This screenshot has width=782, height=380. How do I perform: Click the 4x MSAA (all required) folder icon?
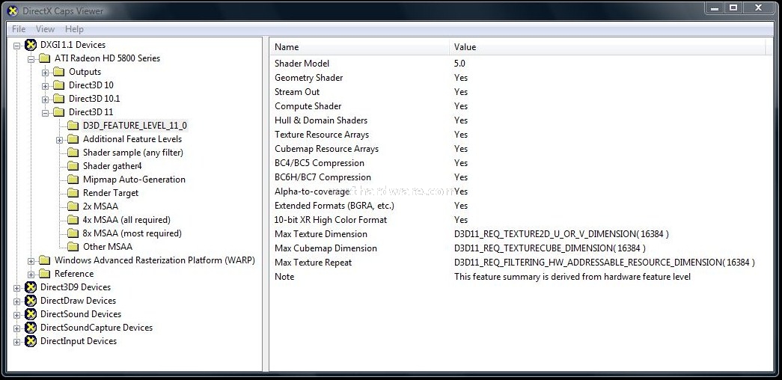coord(73,220)
